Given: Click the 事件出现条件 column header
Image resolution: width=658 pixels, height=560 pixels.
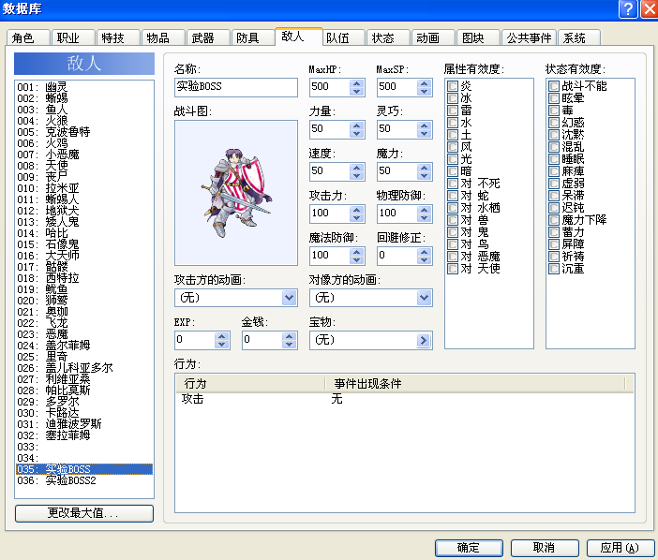Looking at the screenshot, I should (x=475, y=384).
